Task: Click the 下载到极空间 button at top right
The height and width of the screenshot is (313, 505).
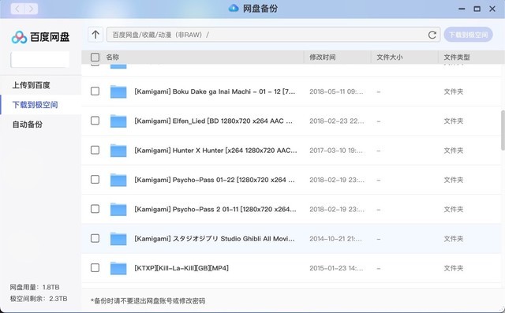Action: point(468,35)
